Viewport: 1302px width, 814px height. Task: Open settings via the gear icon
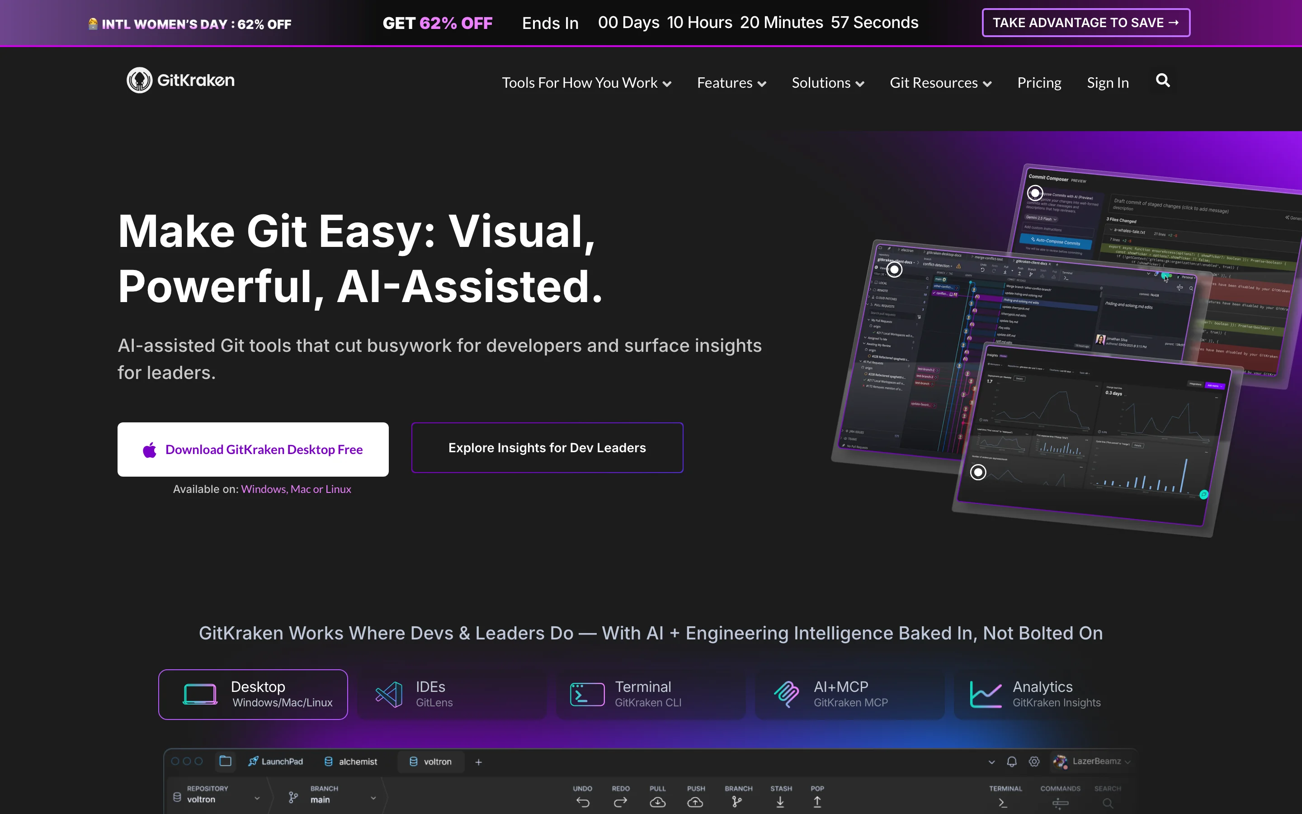click(x=1034, y=761)
